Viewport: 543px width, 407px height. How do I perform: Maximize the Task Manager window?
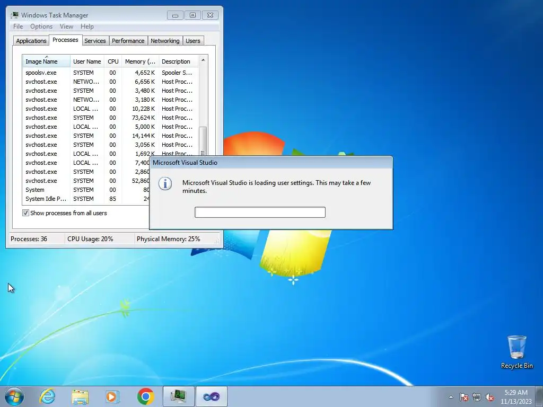193,15
